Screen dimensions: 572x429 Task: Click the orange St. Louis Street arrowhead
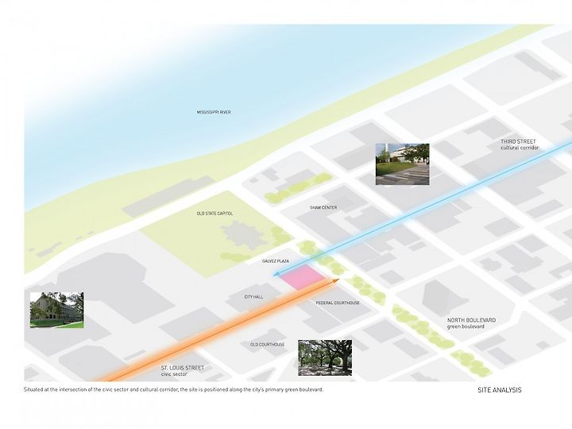tap(335, 280)
